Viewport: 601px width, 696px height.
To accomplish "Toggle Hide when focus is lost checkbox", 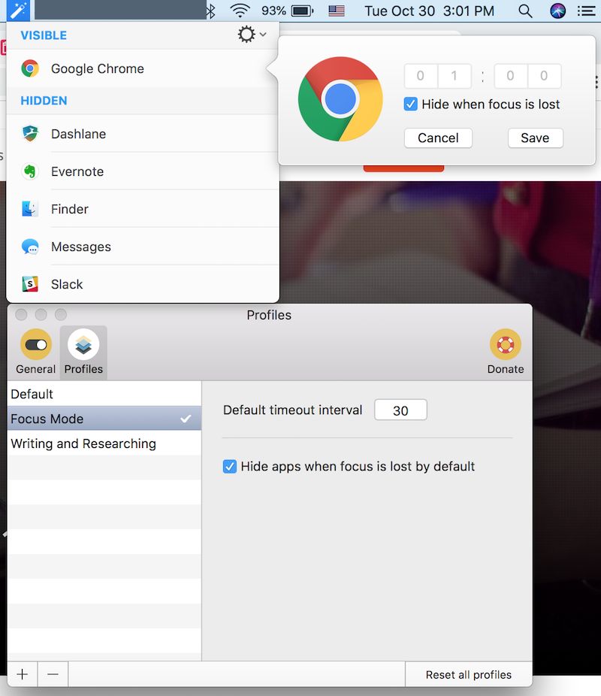I will coord(411,104).
